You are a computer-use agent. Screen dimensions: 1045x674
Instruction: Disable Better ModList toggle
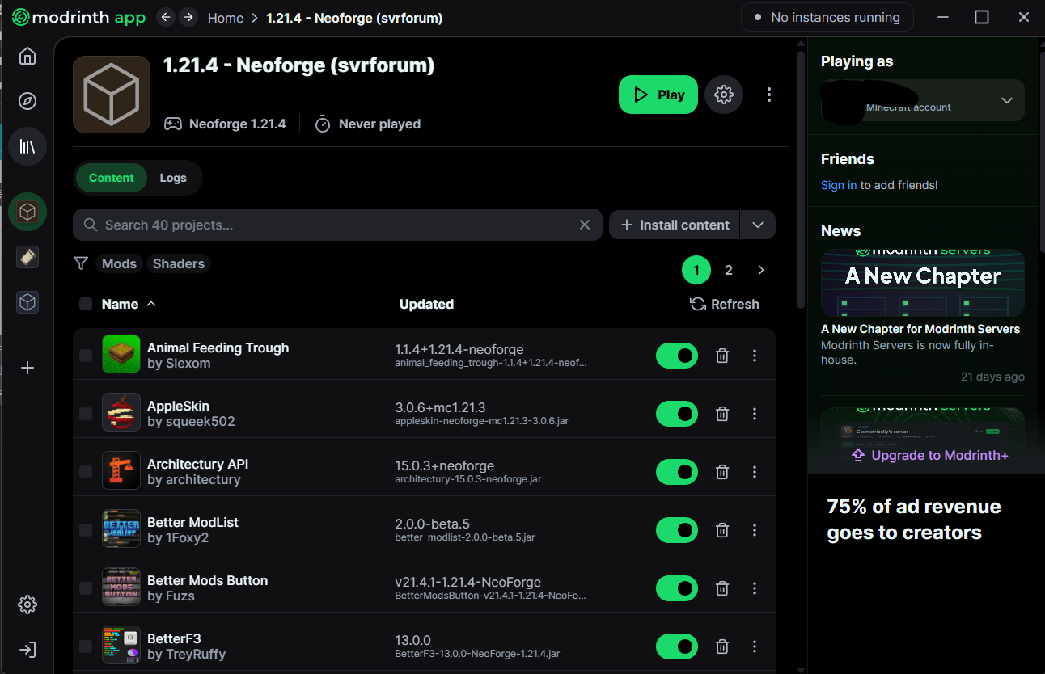pyautogui.click(x=677, y=530)
